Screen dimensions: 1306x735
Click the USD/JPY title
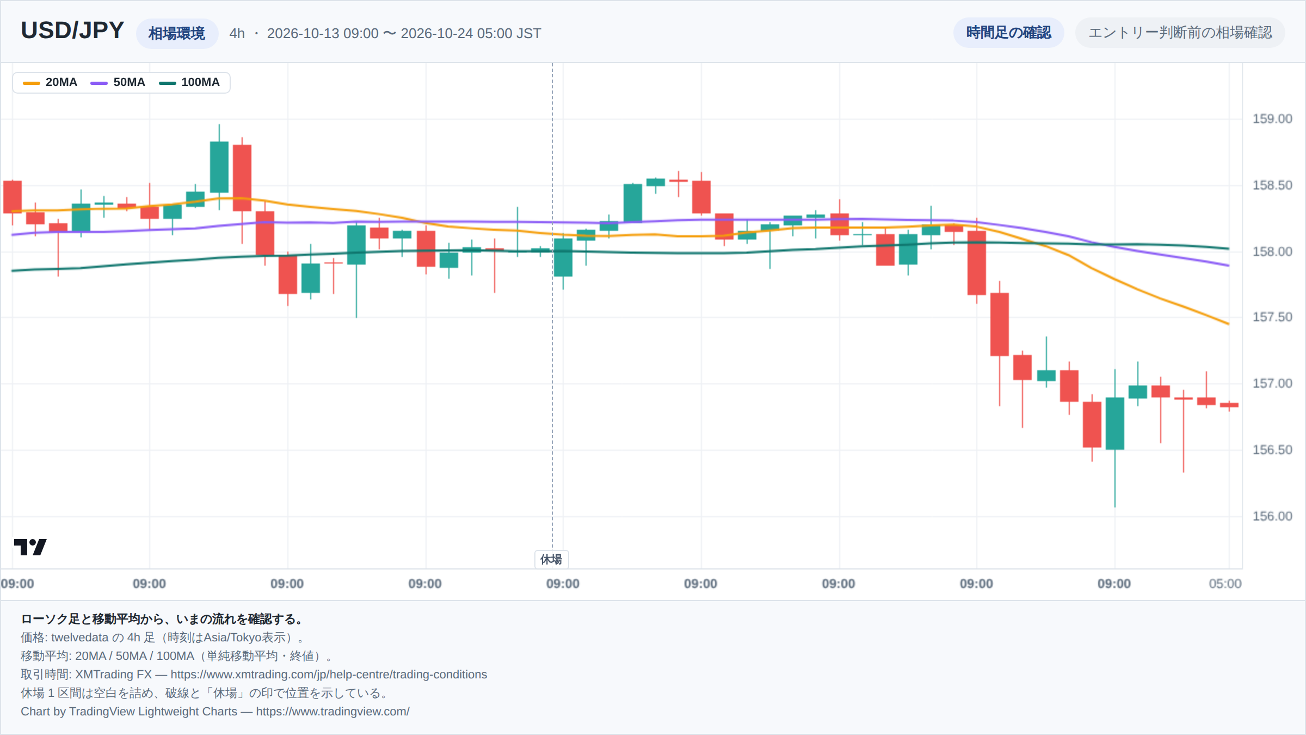(72, 30)
